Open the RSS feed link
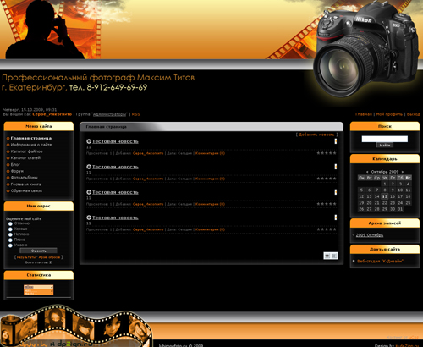 pos(136,114)
